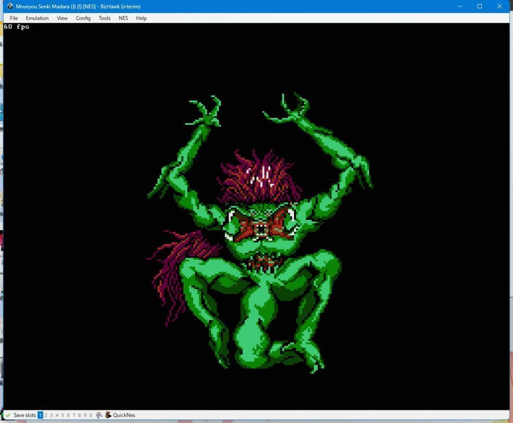Select save slot 7
513x423 pixels.
(74, 415)
